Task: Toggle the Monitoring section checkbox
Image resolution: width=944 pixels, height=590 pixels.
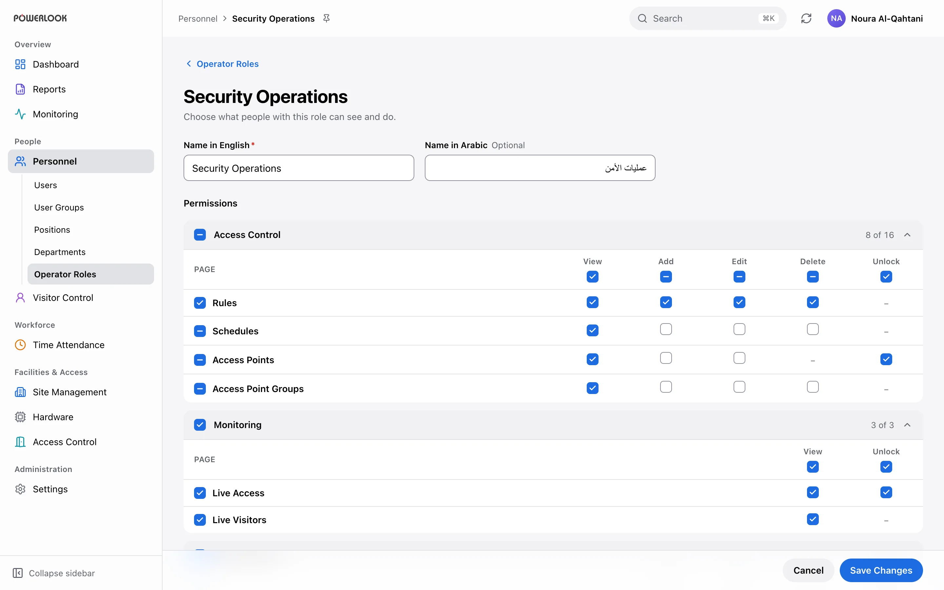Action: point(200,425)
